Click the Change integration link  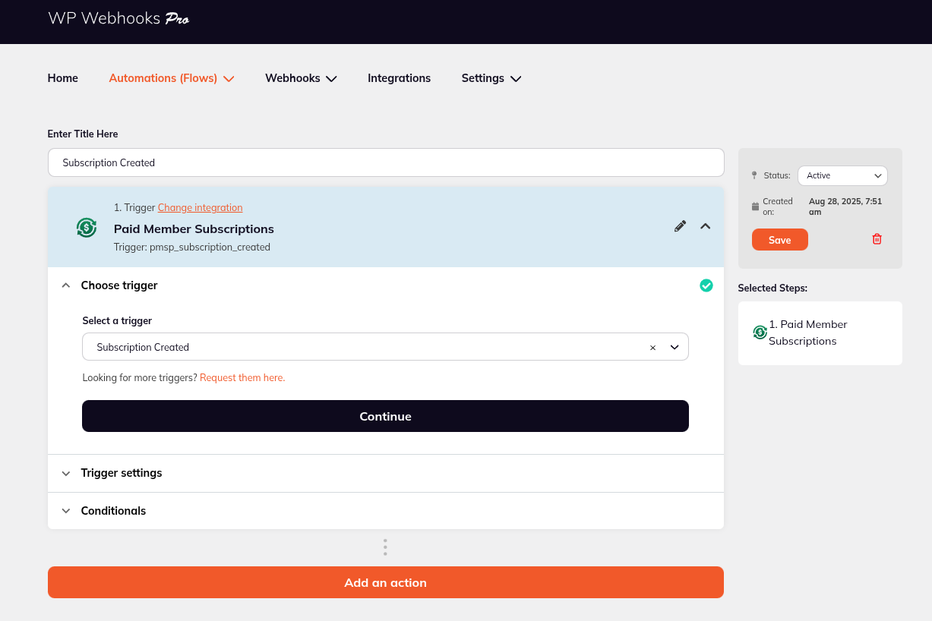tap(201, 207)
